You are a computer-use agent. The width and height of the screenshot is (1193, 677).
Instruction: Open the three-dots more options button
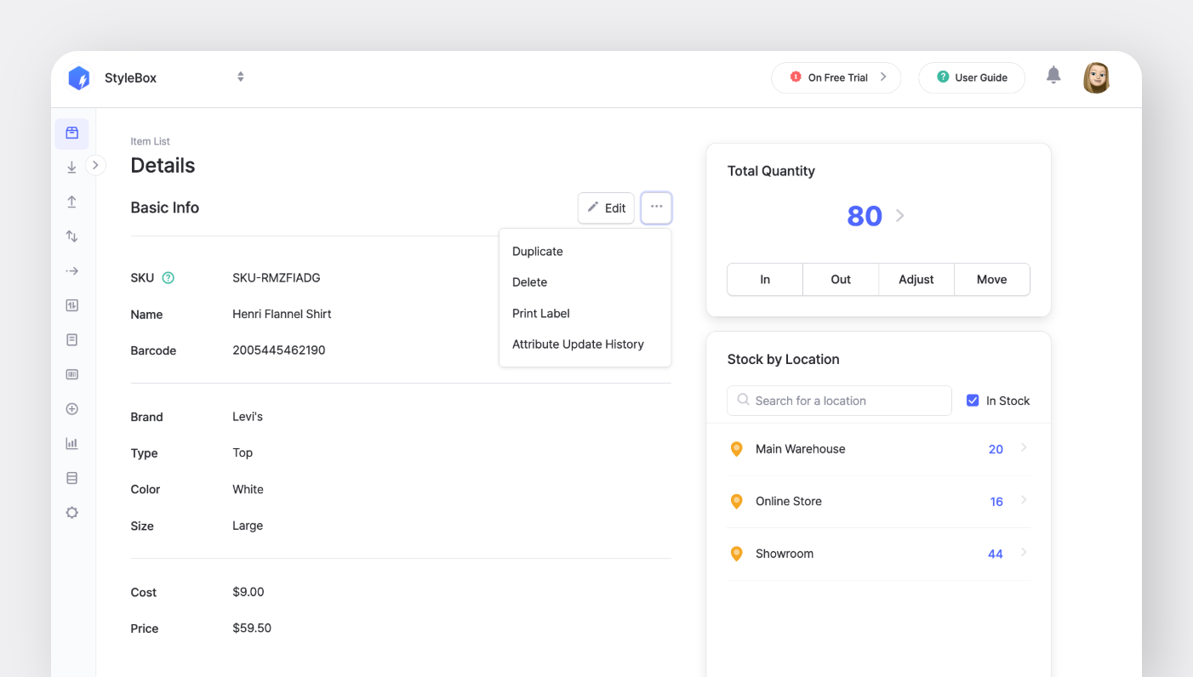656,208
